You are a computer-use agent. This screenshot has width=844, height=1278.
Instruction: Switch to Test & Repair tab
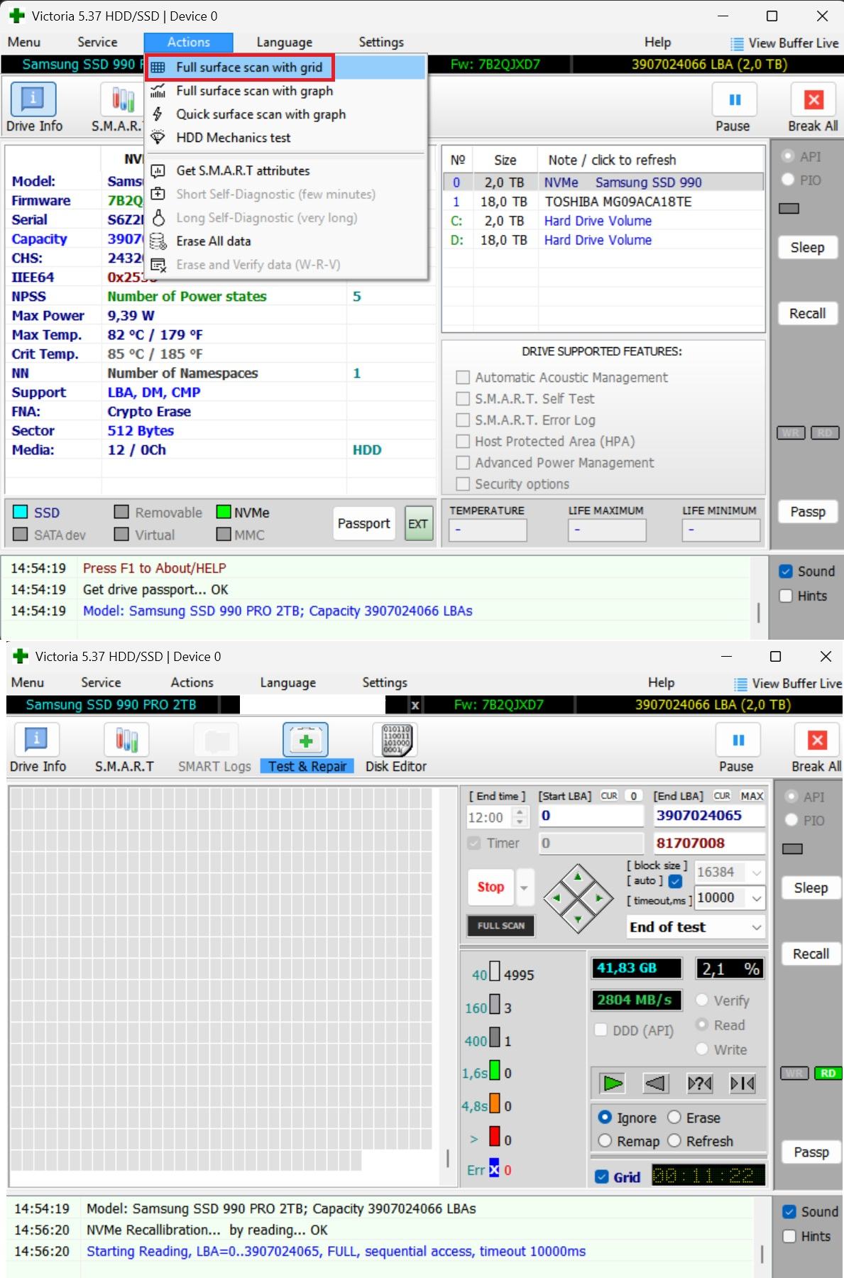coord(307,749)
